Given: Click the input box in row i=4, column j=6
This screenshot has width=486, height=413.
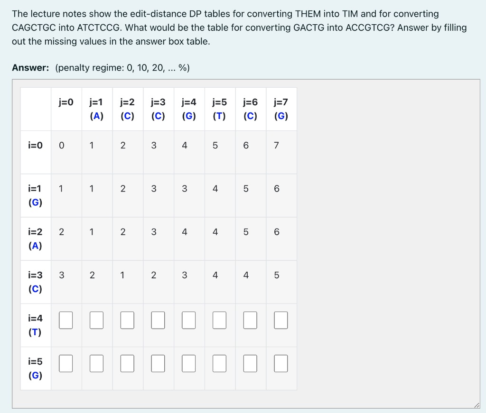Looking at the screenshot, I should click(x=250, y=320).
